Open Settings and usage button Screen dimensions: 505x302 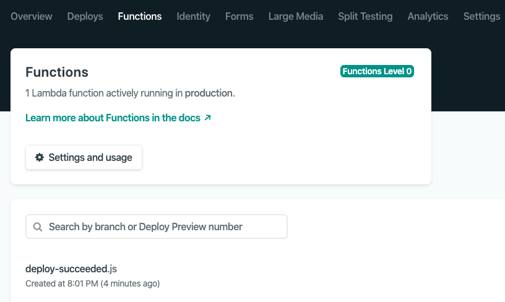(x=84, y=157)
